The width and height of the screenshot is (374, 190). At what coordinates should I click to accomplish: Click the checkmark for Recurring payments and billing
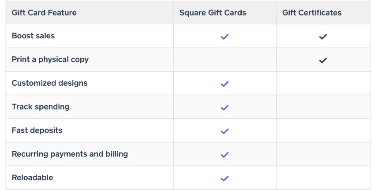coord(224,155)
